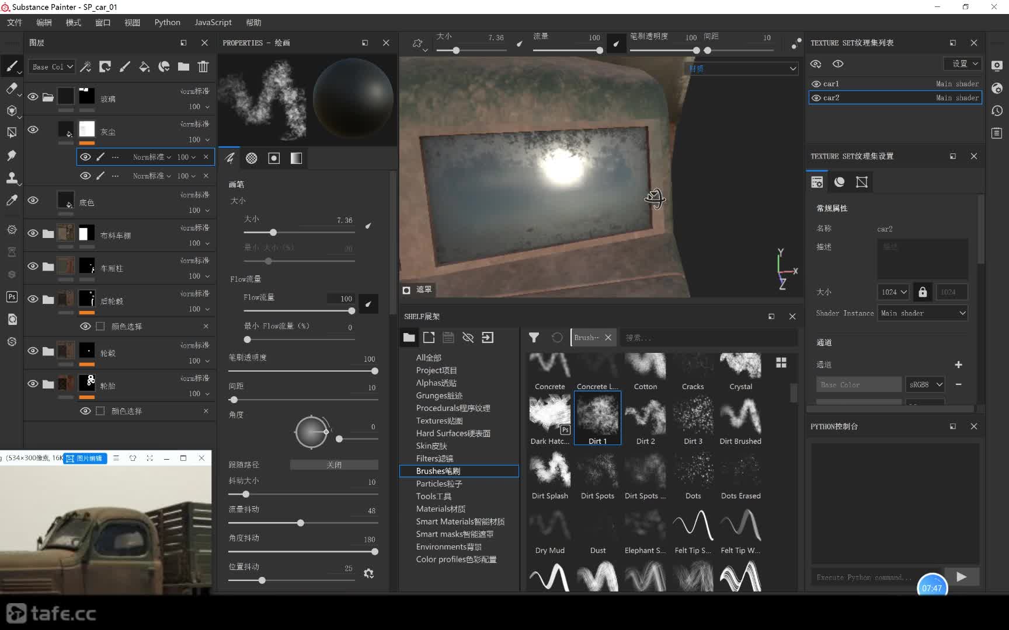The image size is (1009, 630).
Task: Open the Python menu
Action: coord(167,22)
